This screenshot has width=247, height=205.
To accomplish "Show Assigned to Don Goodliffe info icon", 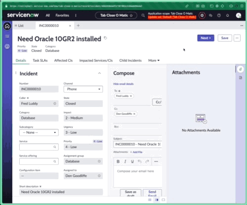I will (x=99, y=176).
